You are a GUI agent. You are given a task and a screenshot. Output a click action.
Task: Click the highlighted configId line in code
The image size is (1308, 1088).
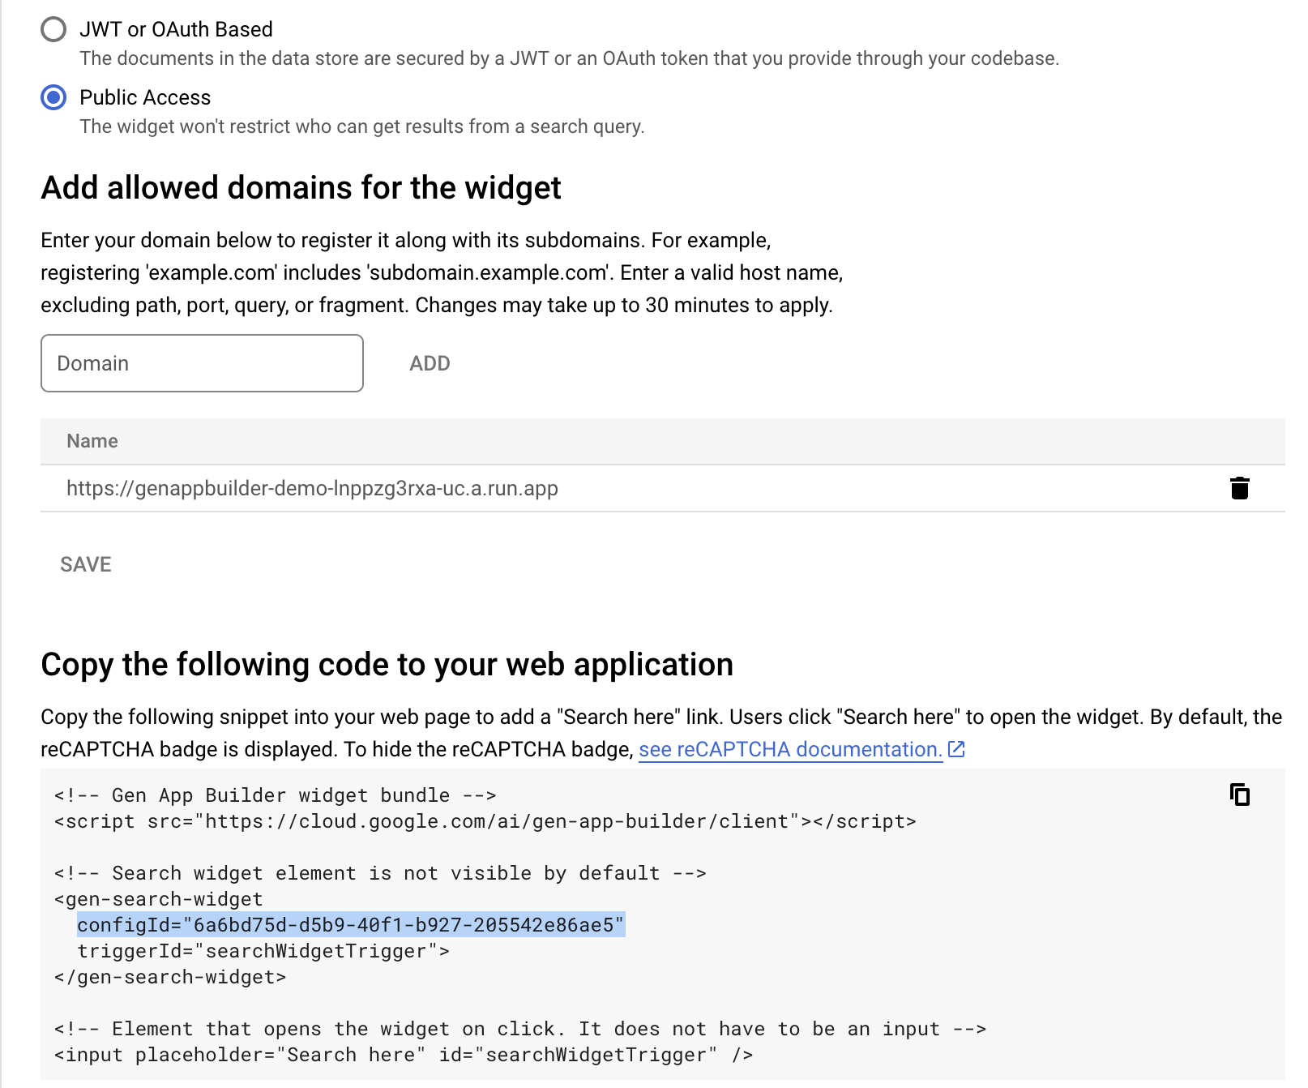(350, 925)
